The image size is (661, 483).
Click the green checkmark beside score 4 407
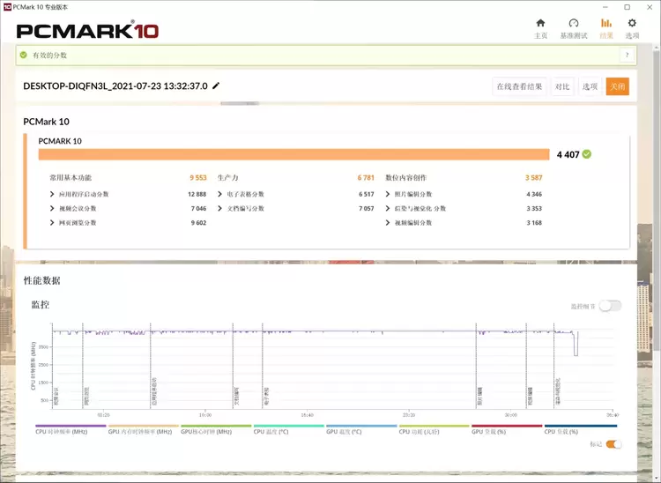pyautogui.click(x=587, y=154)
